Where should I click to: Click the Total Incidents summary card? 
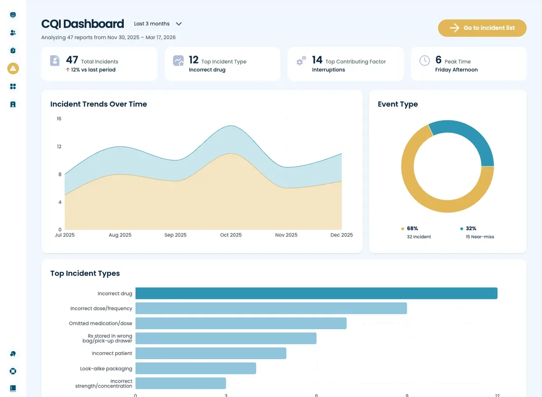pos(99,64)
